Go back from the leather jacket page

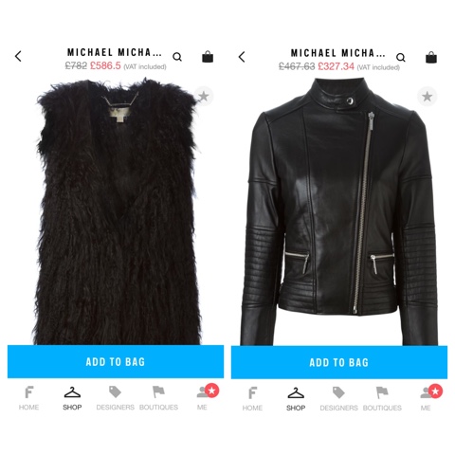(242, 57)
